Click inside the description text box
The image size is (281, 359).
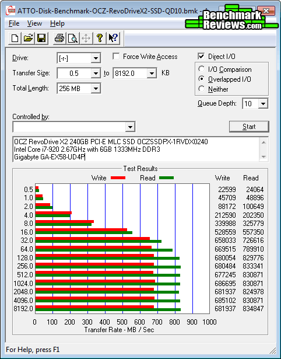pos(136,149)
